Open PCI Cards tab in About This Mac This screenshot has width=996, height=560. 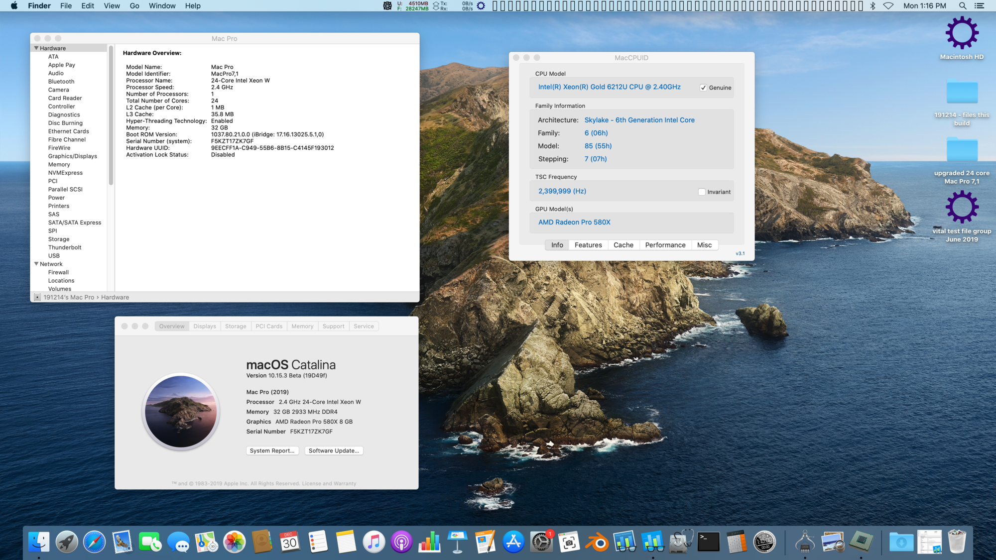pyautogui.click(x=269, y=326)
